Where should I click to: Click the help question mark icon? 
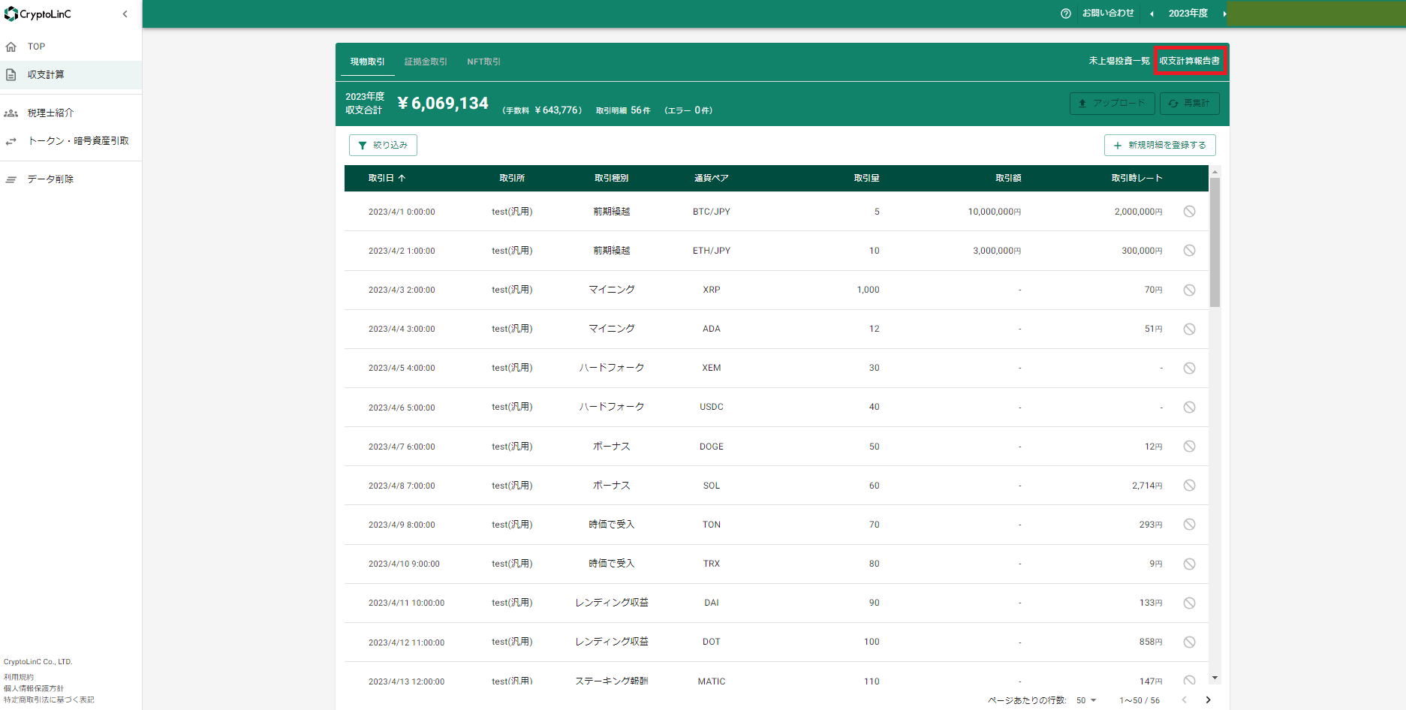tap(1065, 14)
